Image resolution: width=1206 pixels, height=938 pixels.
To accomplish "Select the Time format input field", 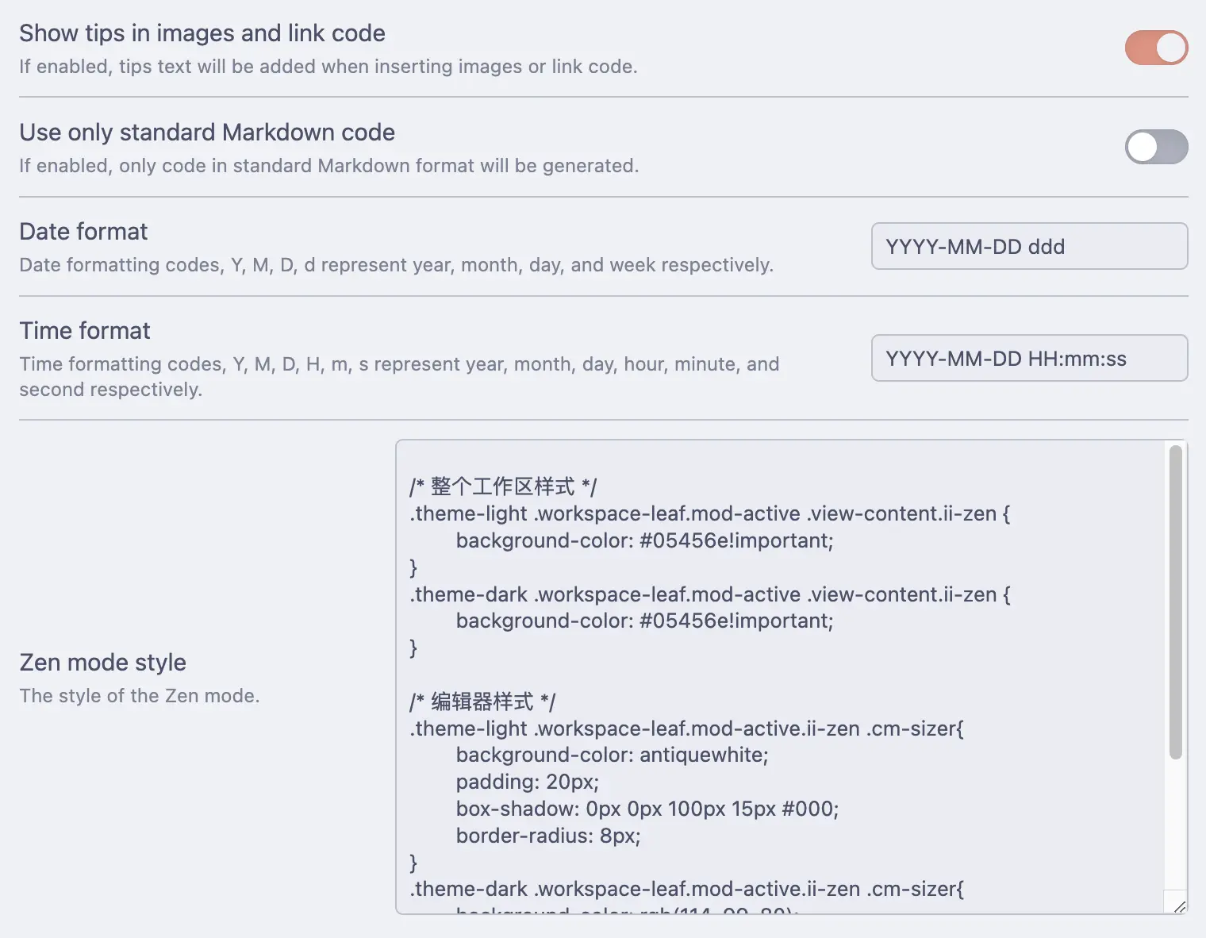I will (1029, 358).
